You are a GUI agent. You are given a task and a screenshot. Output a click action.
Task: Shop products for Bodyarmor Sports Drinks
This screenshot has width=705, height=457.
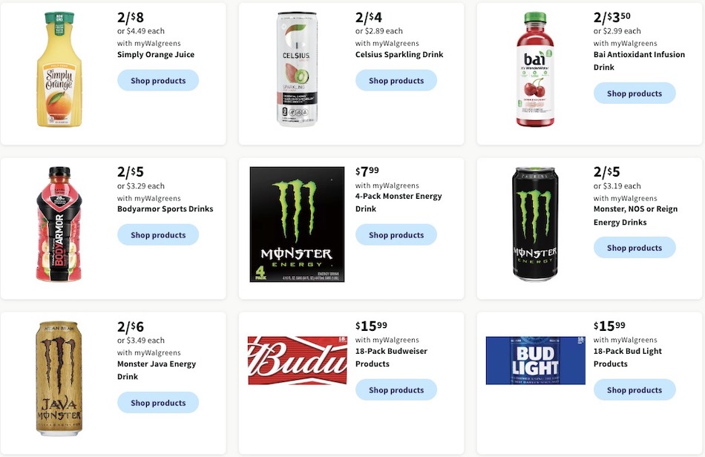tap(158, 234)
